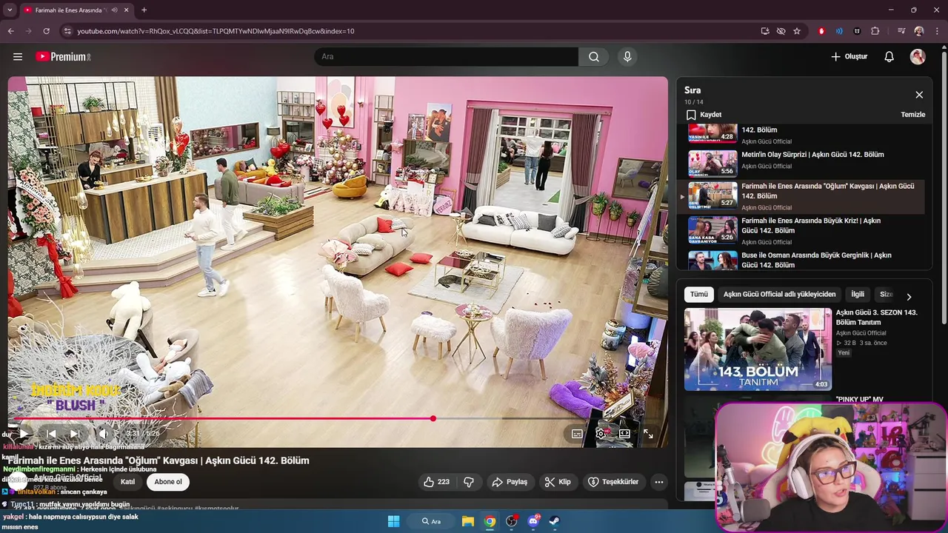
Task: Open the YouTube hamburger guide menu
Action: click(x=18, y=56)
